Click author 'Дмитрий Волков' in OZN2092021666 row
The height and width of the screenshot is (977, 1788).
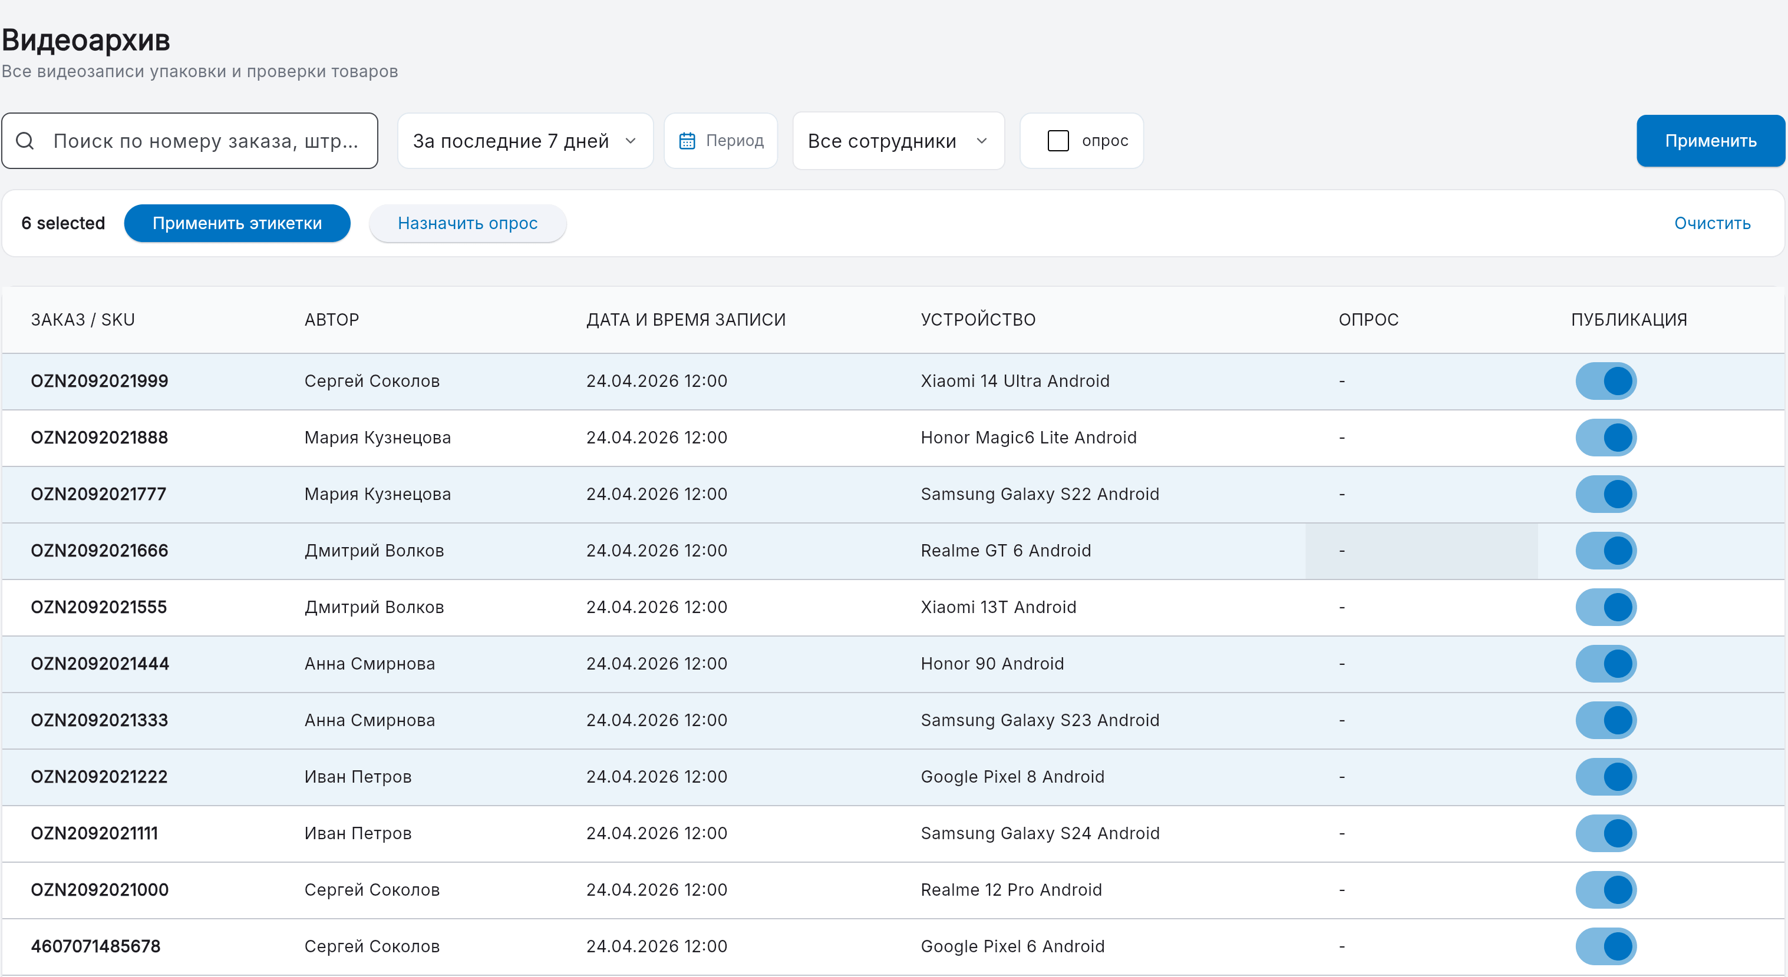(x=374, y=551)
